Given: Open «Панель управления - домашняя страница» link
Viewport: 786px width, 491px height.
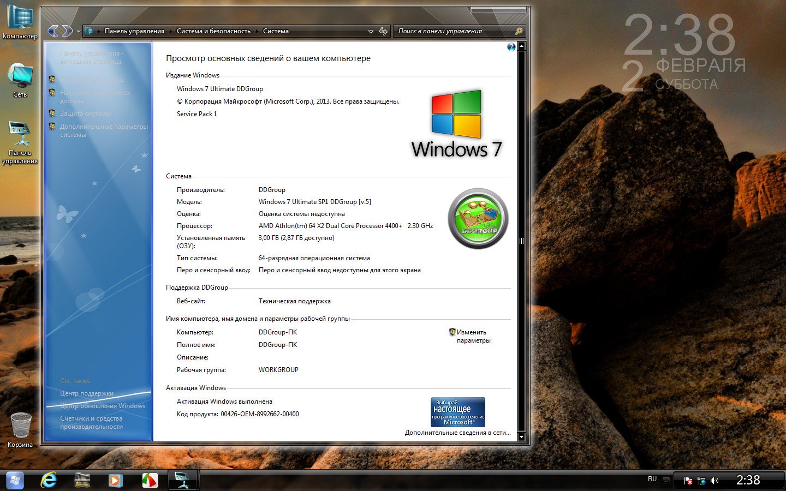Looking at the screenshot, I should (92, 57).
